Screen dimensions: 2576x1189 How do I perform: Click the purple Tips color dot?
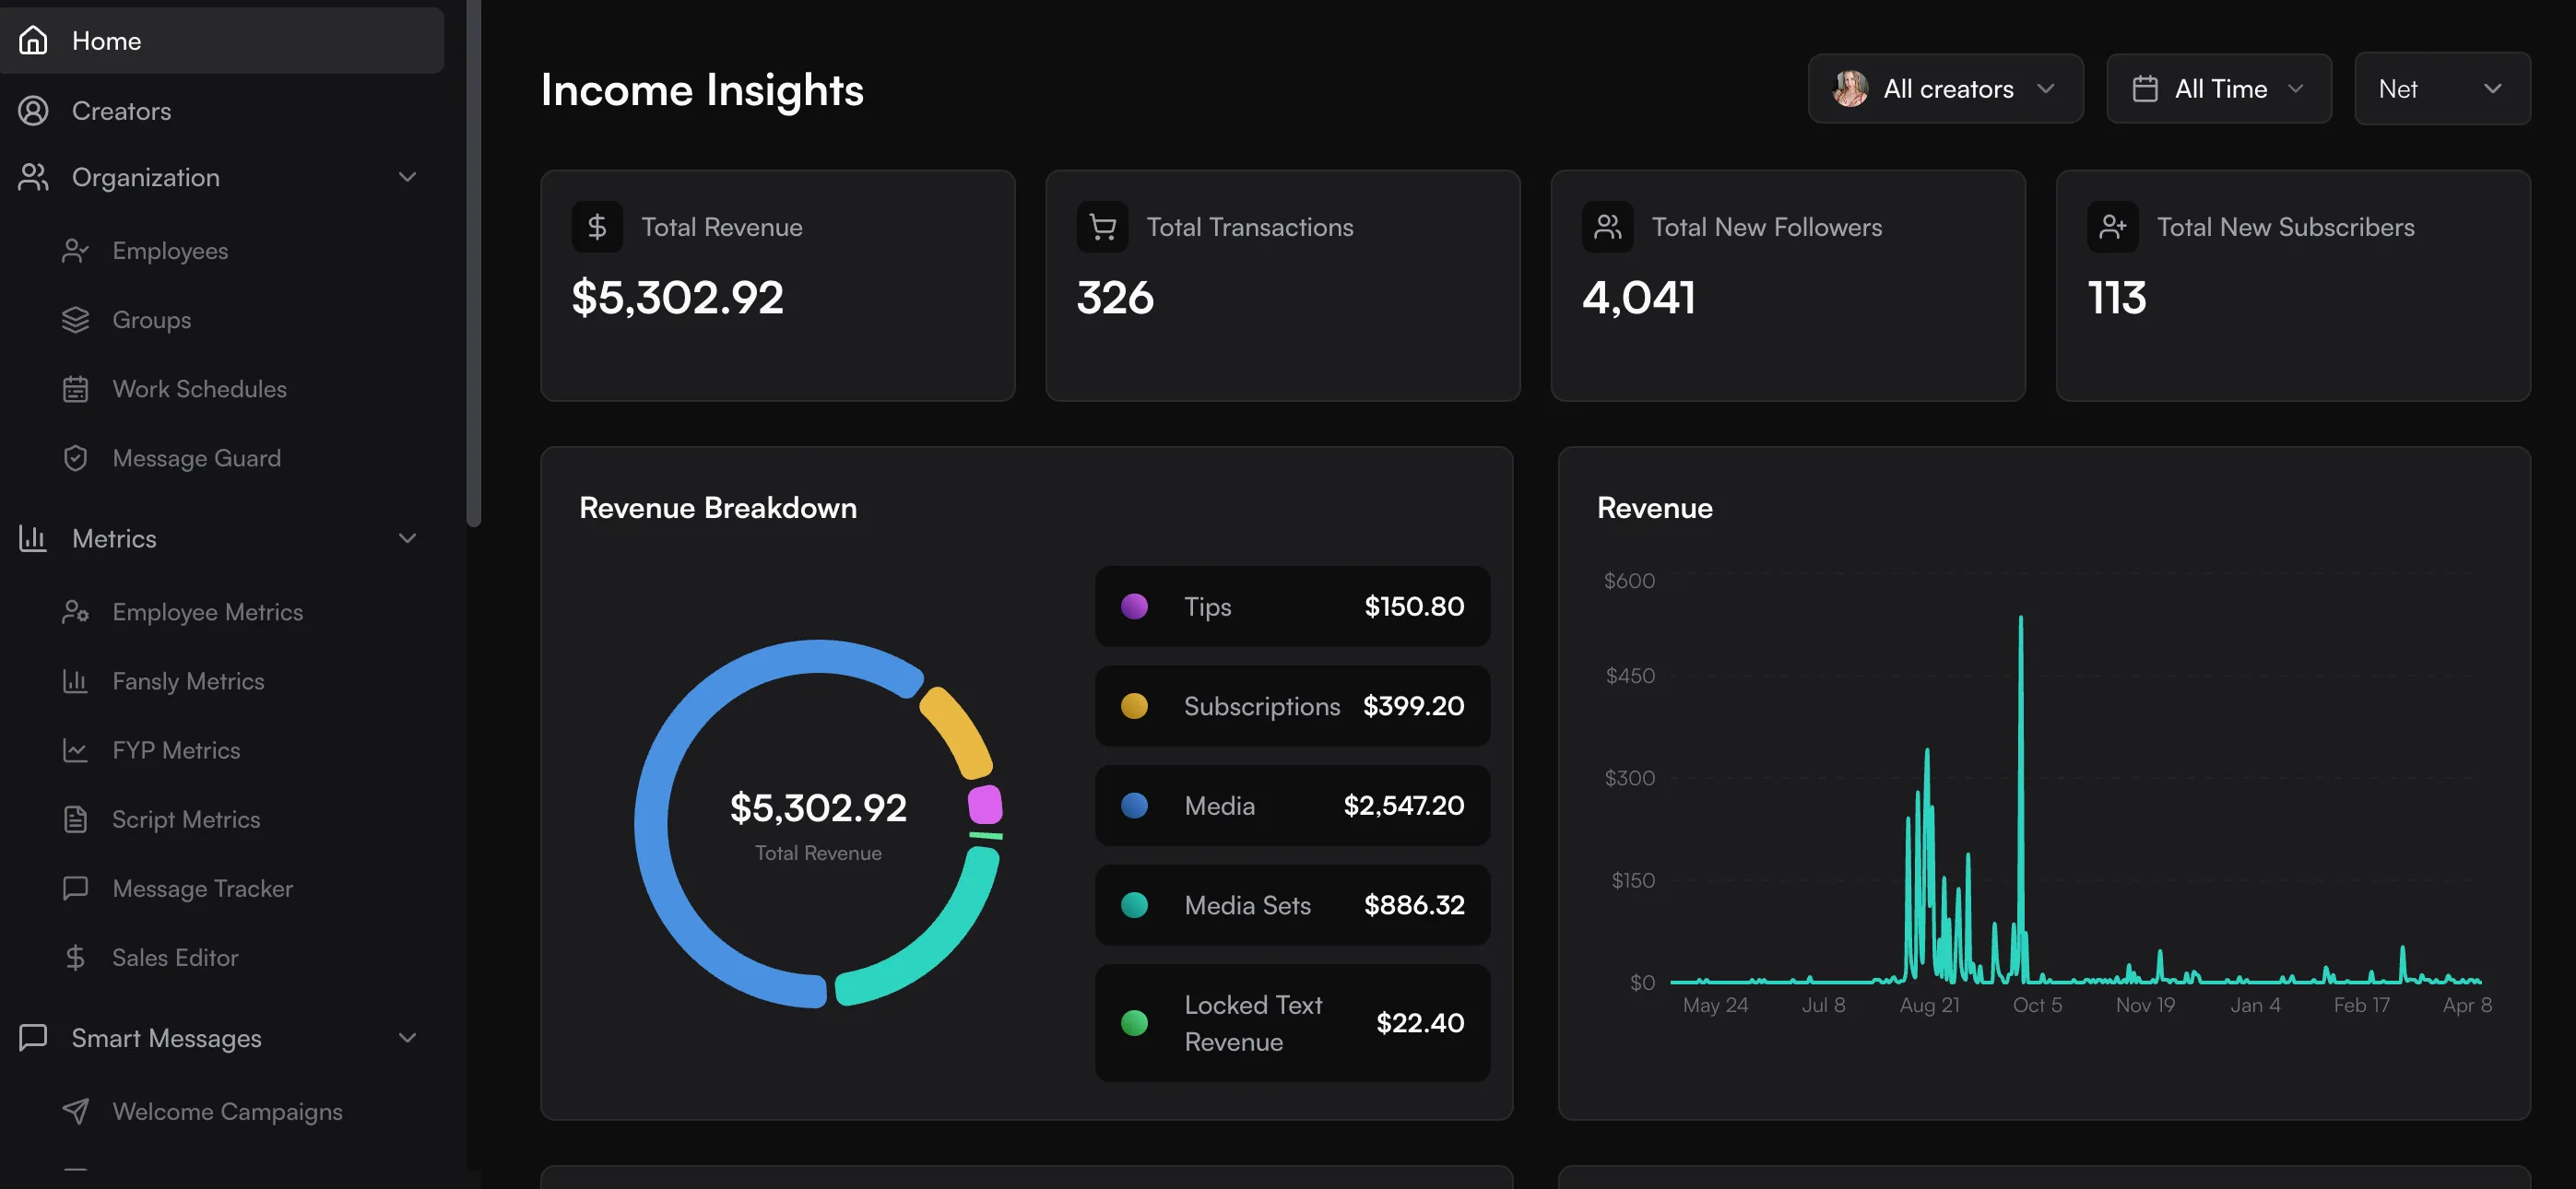click(x=1134, y=606)
